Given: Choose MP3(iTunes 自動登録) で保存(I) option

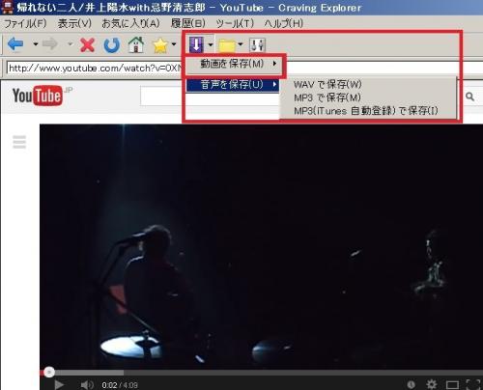Looking at the screenshot, I should click(x=366, y=111).
